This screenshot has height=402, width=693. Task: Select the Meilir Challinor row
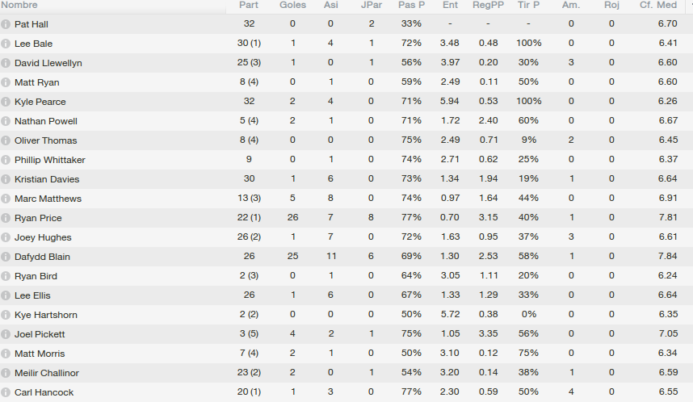click(x=346, y=373)
